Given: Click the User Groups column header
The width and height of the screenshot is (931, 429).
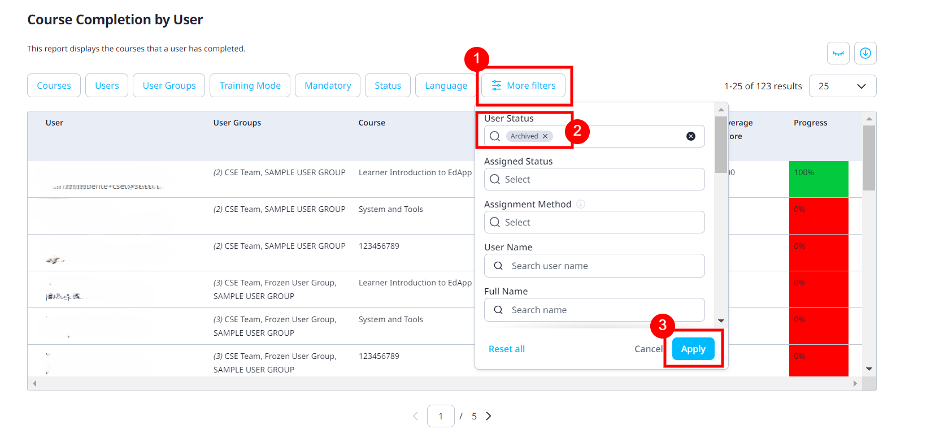Looking at the screenshot, I should coord(237,123).
